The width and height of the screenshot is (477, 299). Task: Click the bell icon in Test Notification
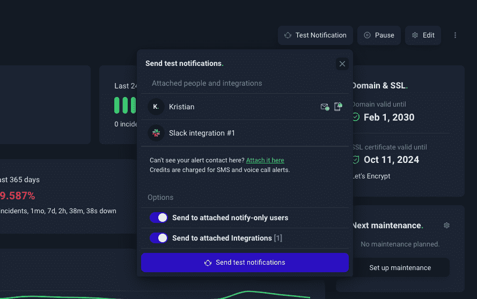coord(288,35)
